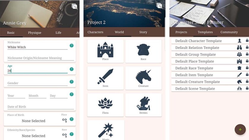Click the Gender input field

point(37,83)
